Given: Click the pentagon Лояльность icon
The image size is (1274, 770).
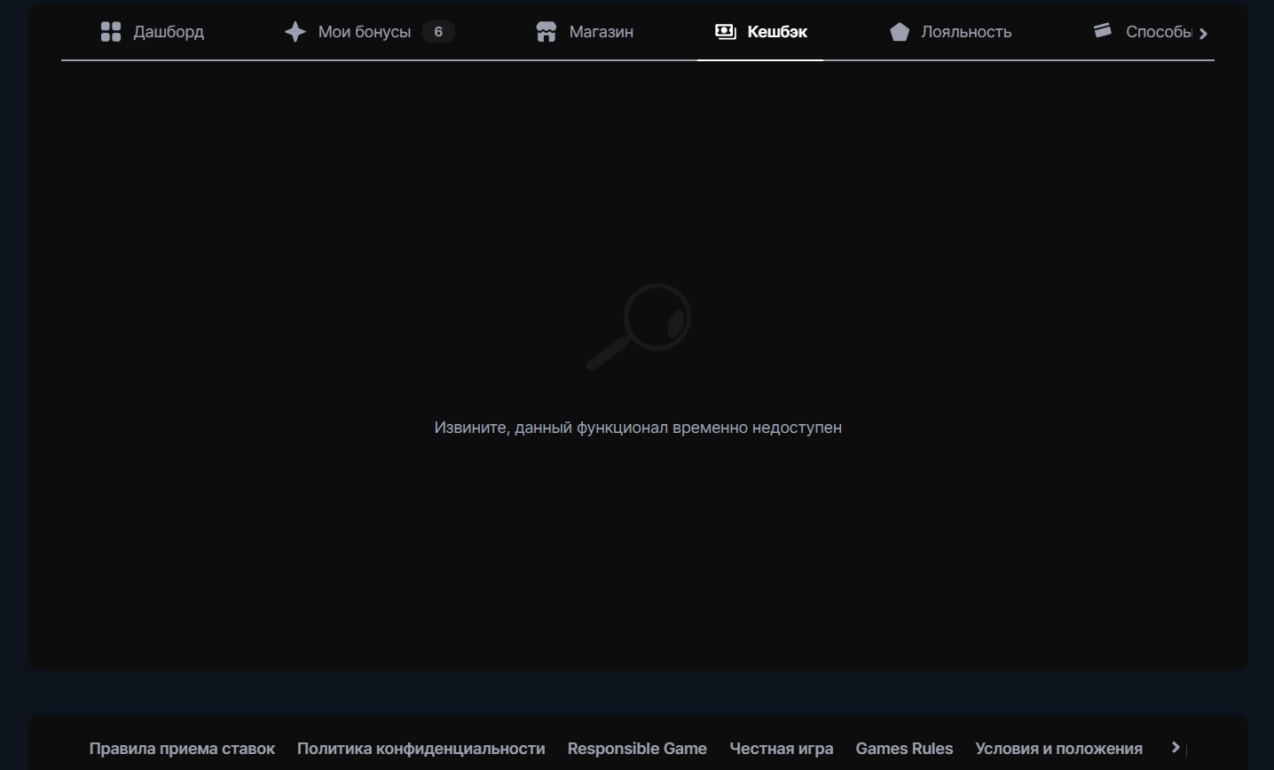Looking at the screenshot, I should [x=900, y=32].
